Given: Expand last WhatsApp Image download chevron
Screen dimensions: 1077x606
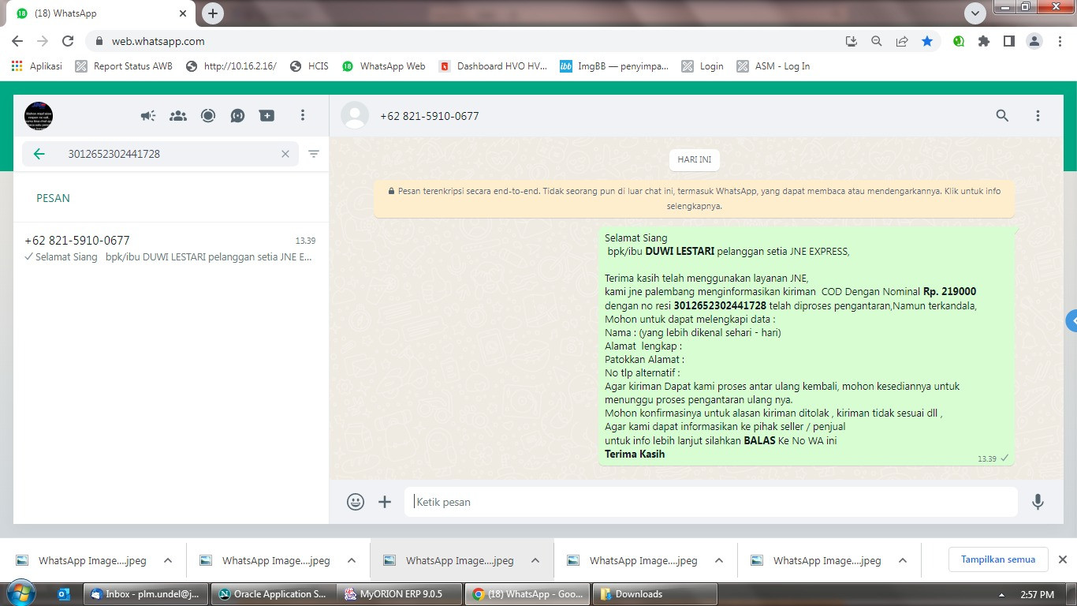Looking at the screenshot, I should [903, 561].
